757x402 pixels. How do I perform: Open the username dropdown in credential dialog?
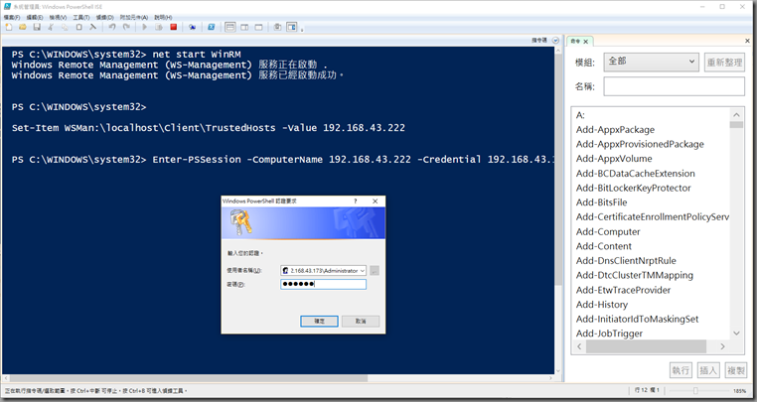click(363, 271)
